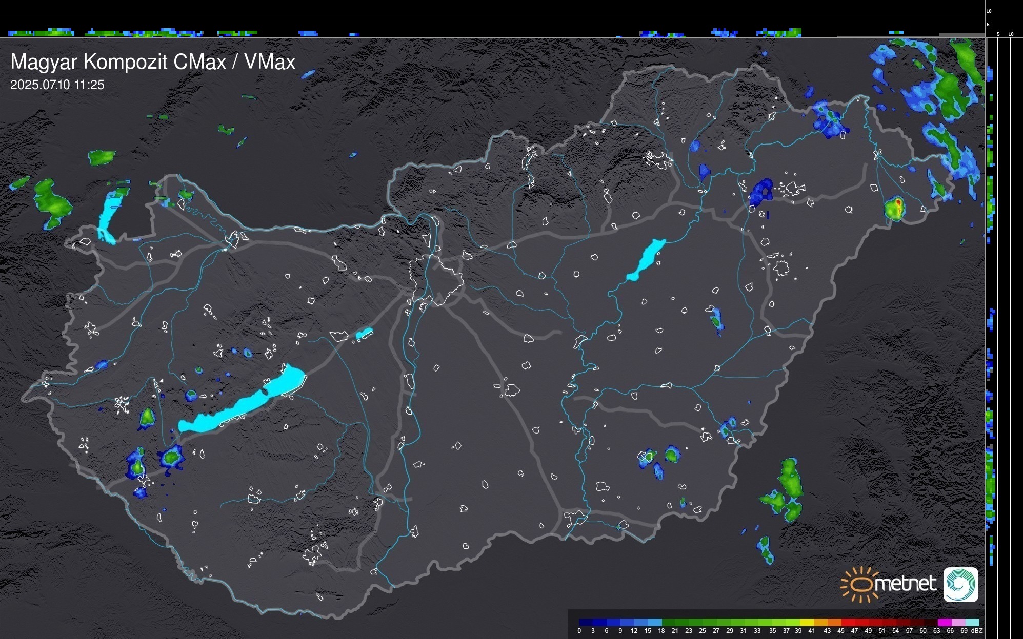The height and width of the screenshot is (639, 1023).
Task: Click the dBZ unit label
Action: point(976,631)
